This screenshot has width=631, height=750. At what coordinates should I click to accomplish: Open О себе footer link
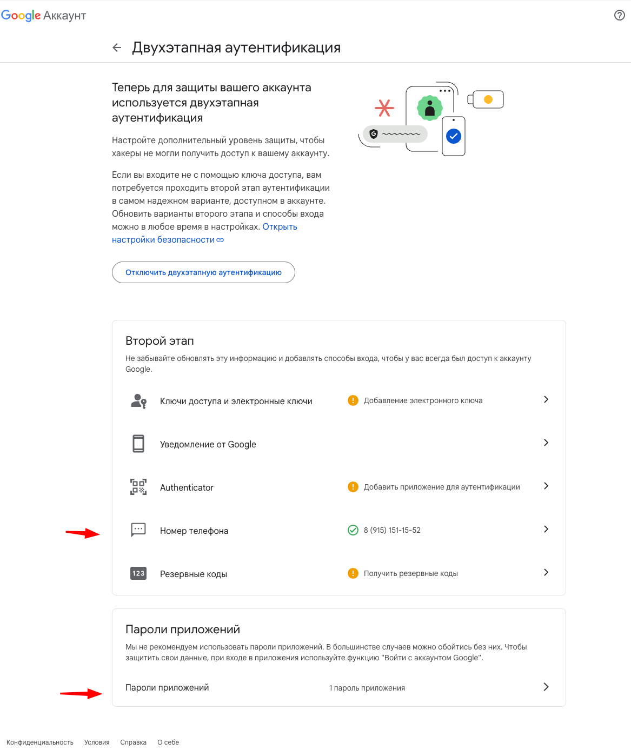168,742
